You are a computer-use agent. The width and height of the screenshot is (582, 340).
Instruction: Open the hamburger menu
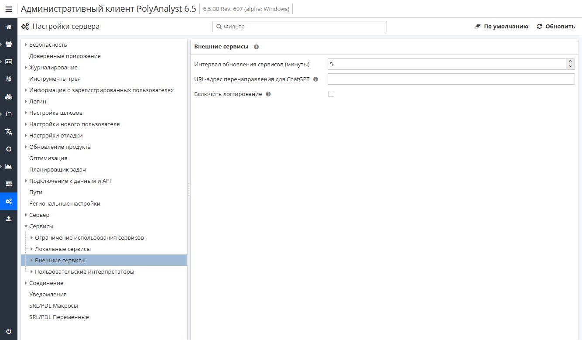click(x=9, y=9)
